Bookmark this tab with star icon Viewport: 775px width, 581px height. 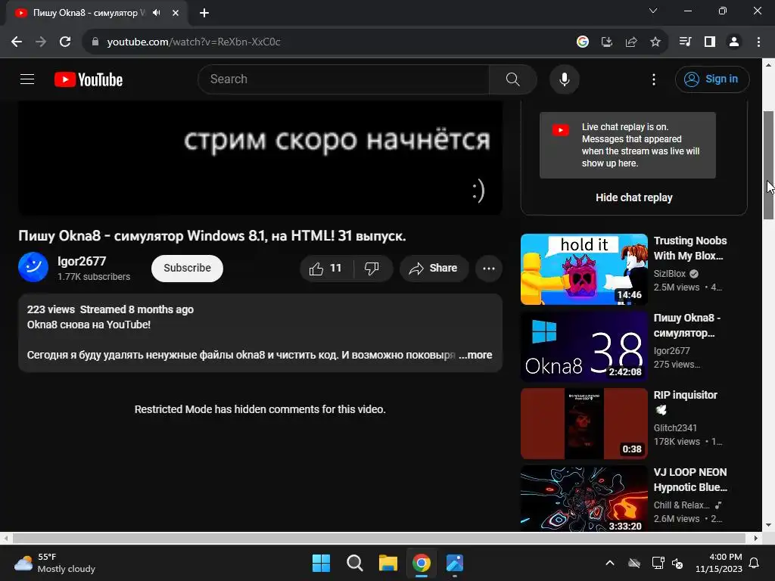655,42
